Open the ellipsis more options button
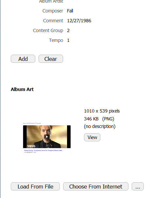 point(138,187)
